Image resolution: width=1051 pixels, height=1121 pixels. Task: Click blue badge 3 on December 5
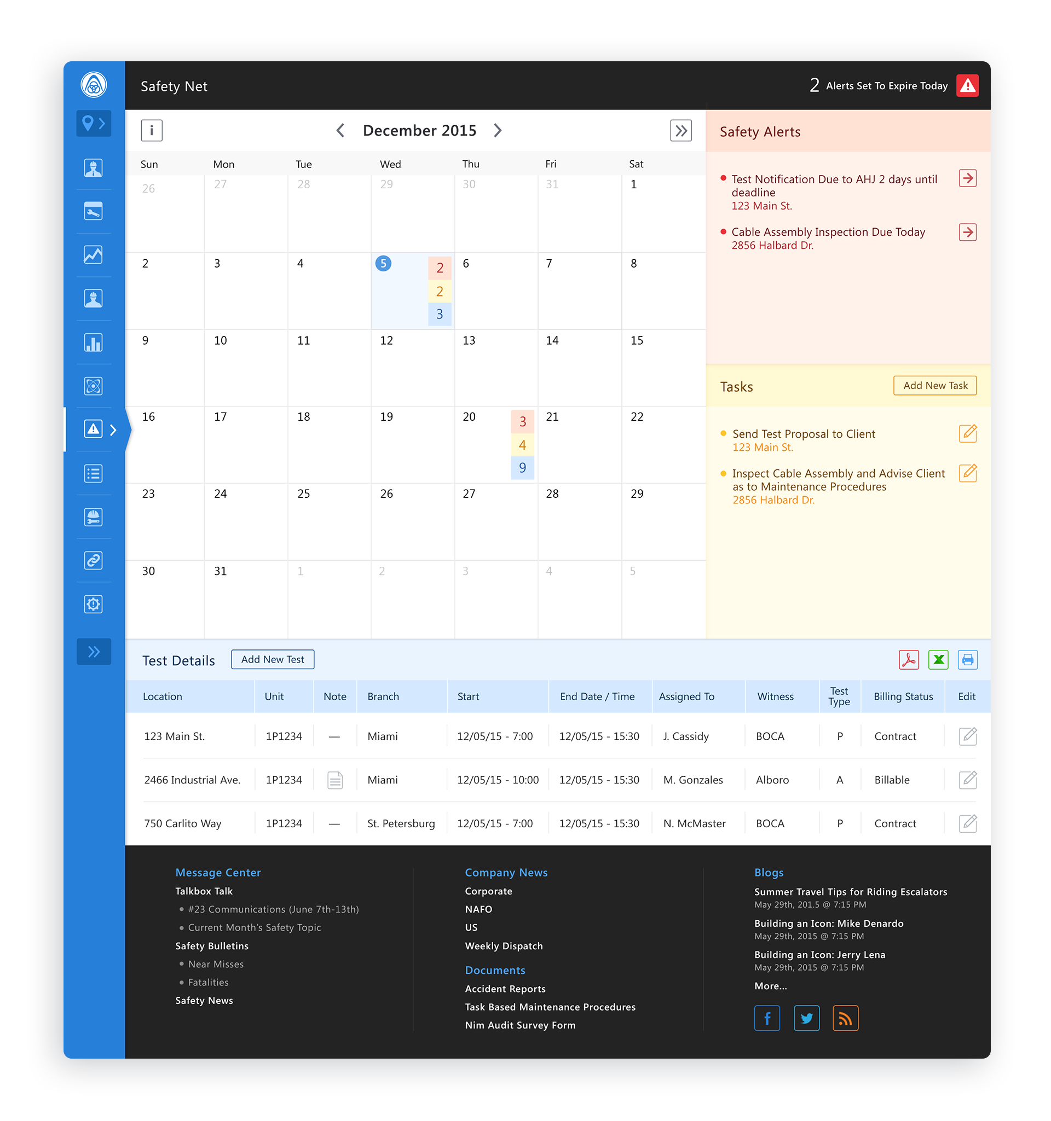(440, 314)
